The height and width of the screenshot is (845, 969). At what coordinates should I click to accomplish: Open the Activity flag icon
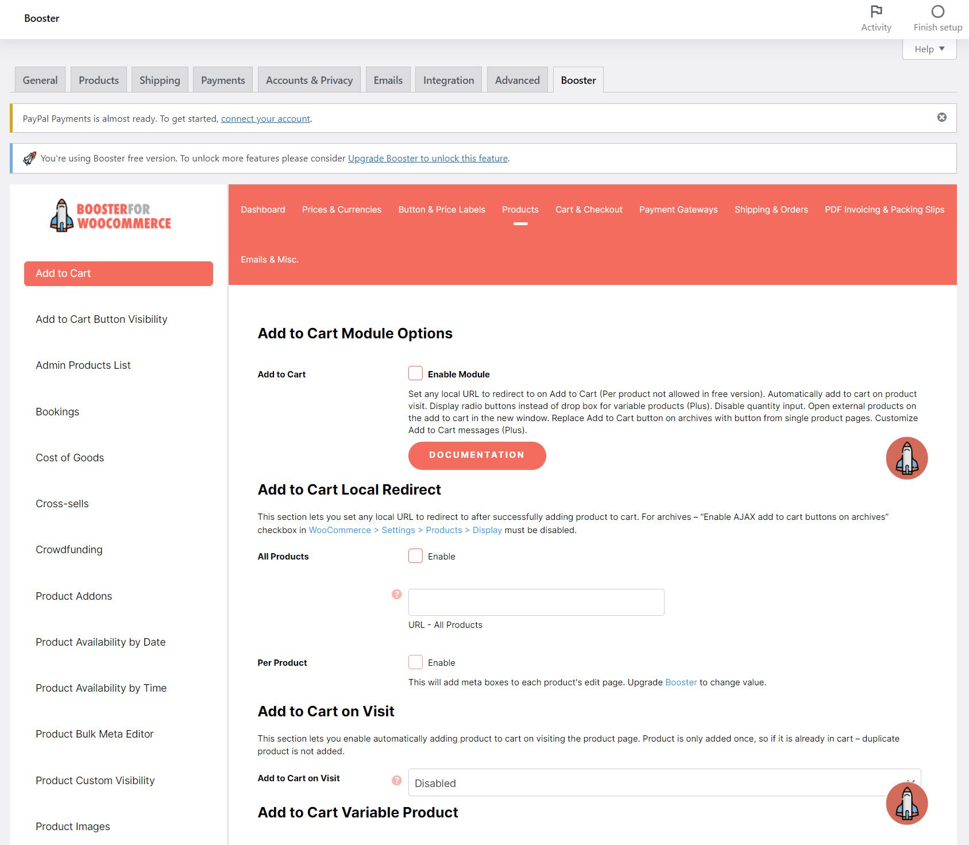click(876, 11)
